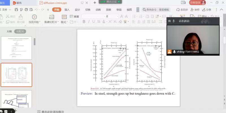
Task: Open the 视图 ribbon tab
Action: pos(129,10)
